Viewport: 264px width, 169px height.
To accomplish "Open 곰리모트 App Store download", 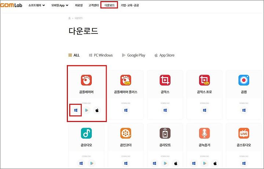I will (176, 163).
